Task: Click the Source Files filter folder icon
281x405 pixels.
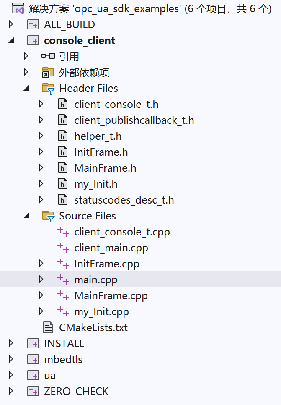Action: tap(49, 216)
